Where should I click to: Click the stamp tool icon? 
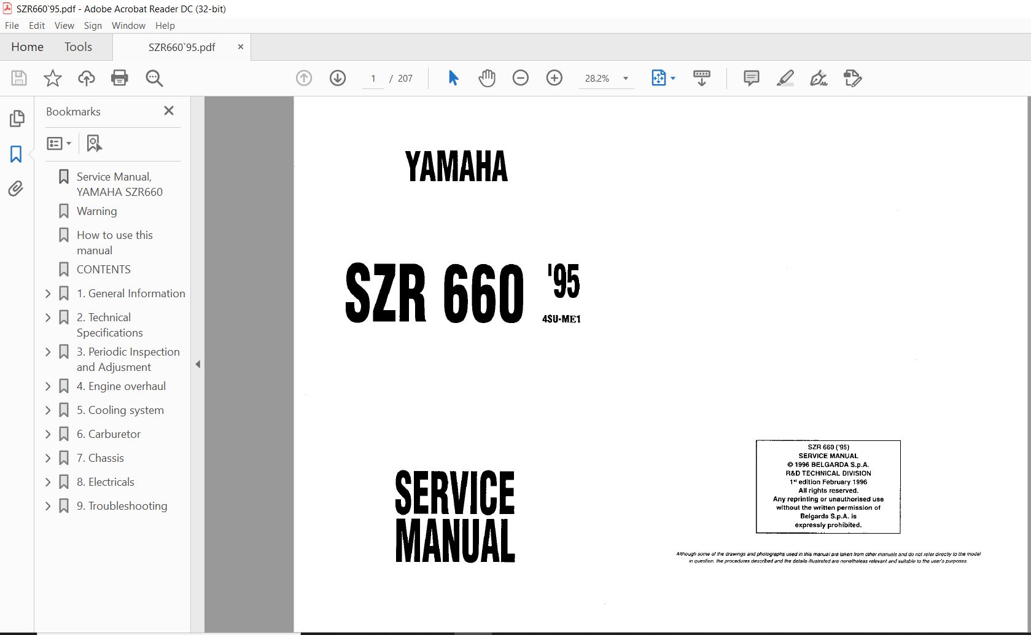pyautogui.click(x=852, y=78)
